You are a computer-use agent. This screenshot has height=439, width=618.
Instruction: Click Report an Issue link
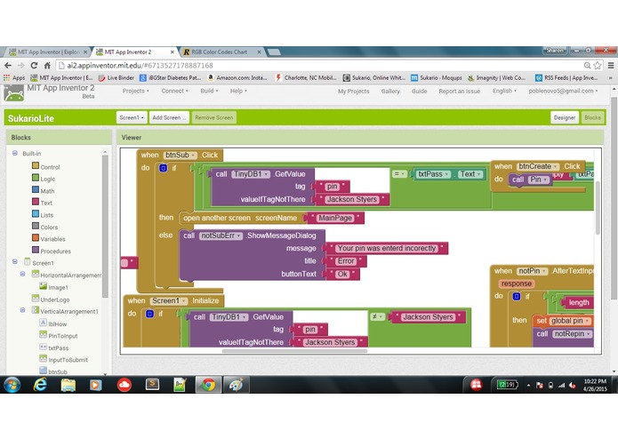[459, 91]
